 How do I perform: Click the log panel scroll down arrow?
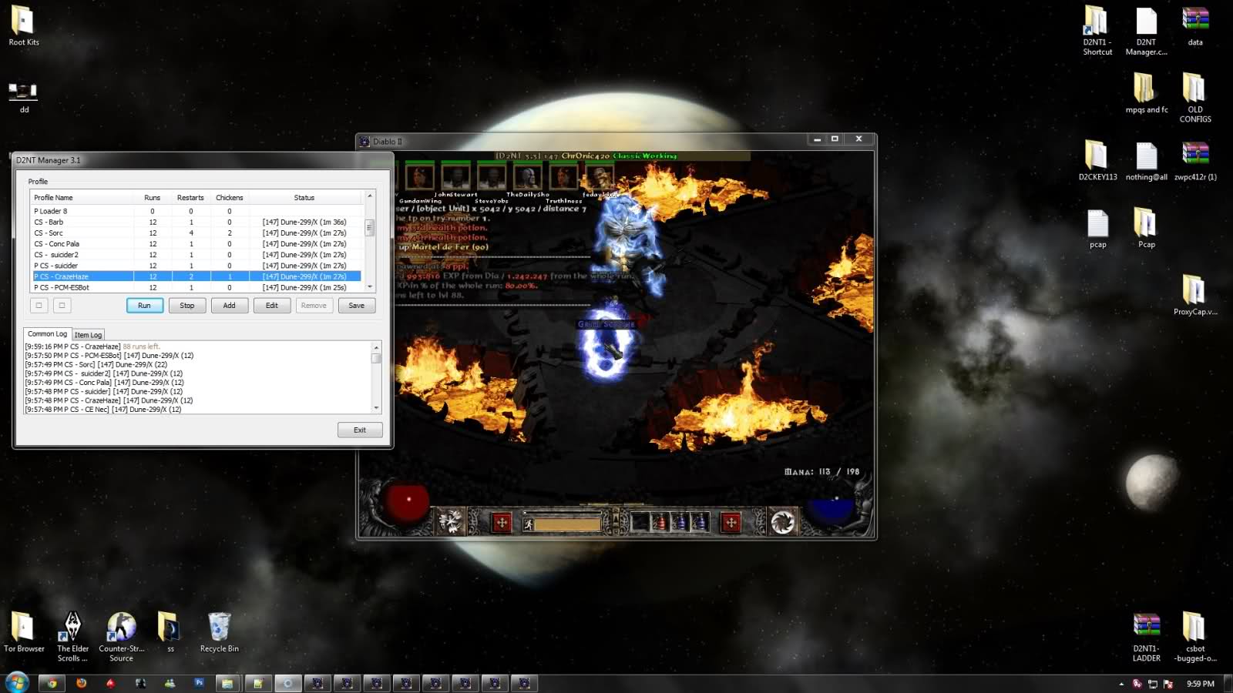[376, 408]
